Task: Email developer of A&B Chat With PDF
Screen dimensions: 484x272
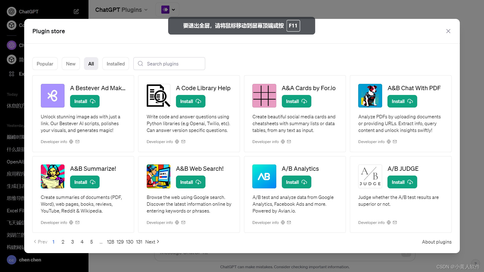Action: pos(395,142)
